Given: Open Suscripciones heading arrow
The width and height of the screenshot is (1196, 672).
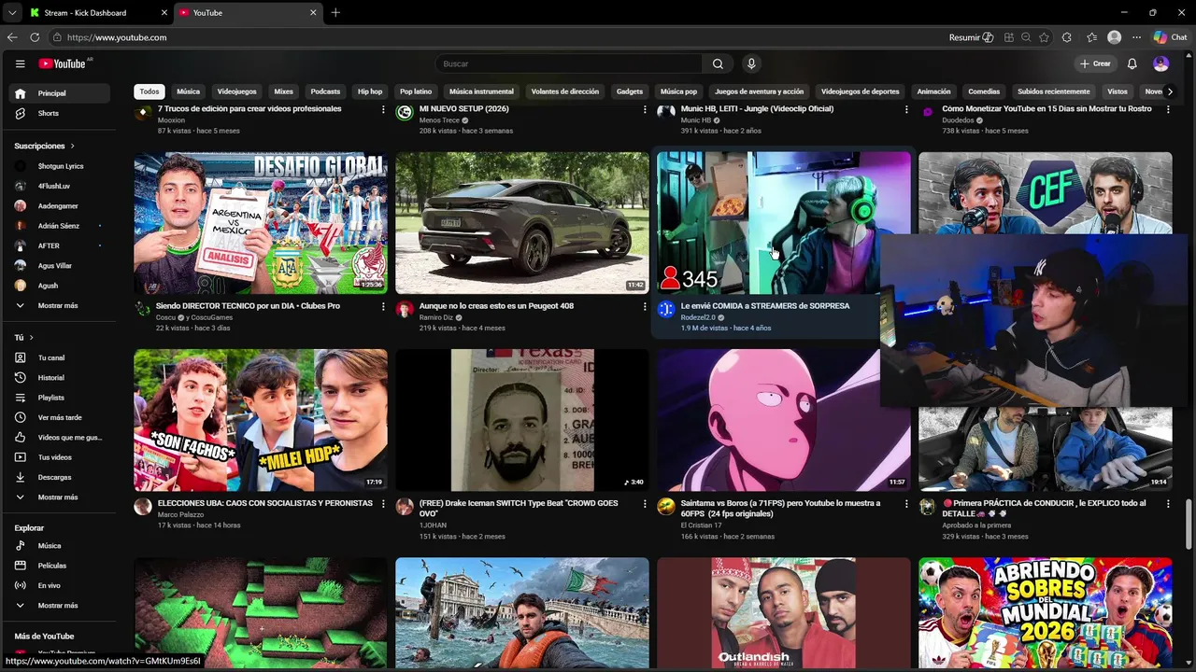Looking at the screenshot, I should pyautogui.click(x=72, y=147).
